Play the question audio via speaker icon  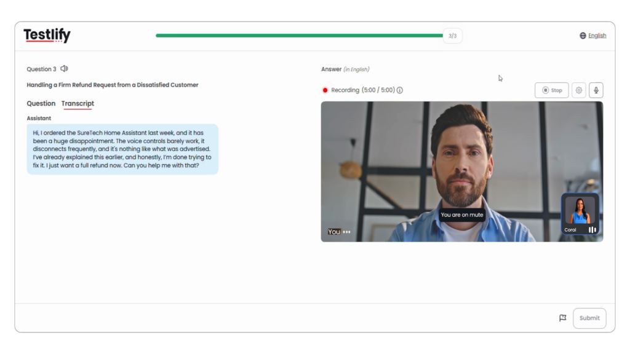pyautogui.click(x=64, y=69)
